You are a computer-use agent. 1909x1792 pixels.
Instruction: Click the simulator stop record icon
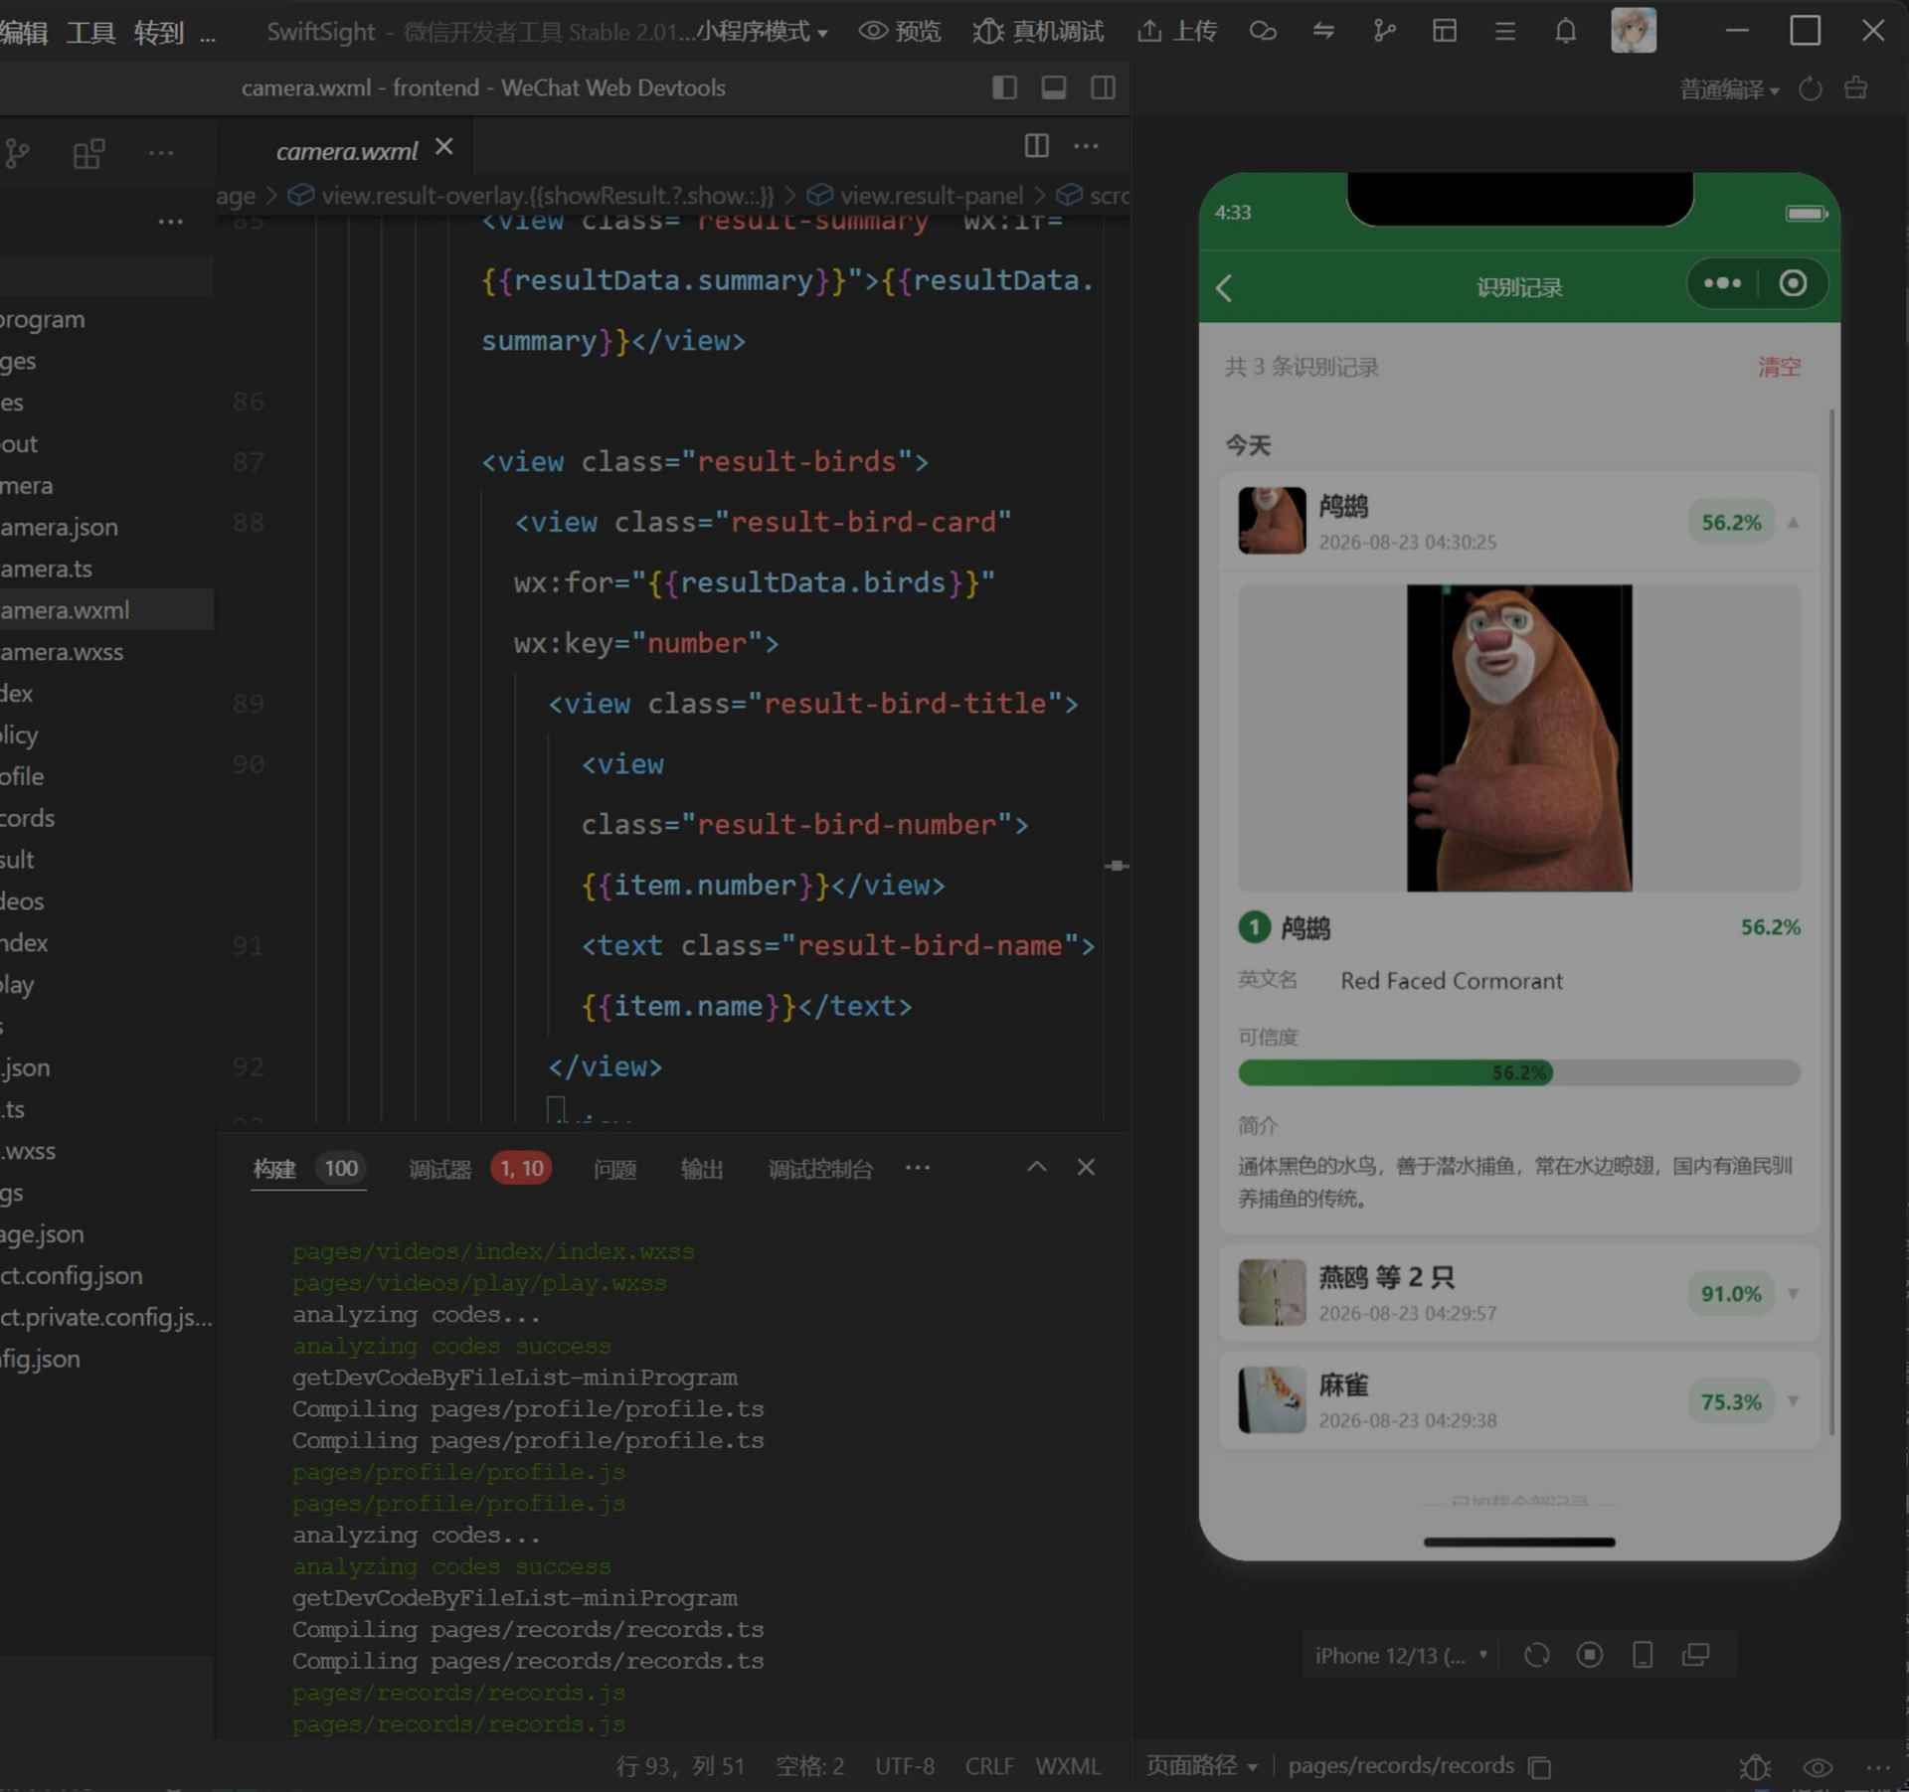click(1590, 1655)
